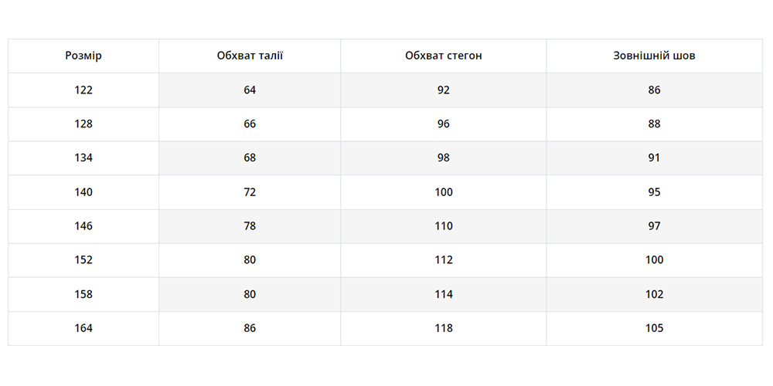The width and height of the screenshot is (773, 386).
Task: Click the size 158 row label
Action: click(83, 294)
